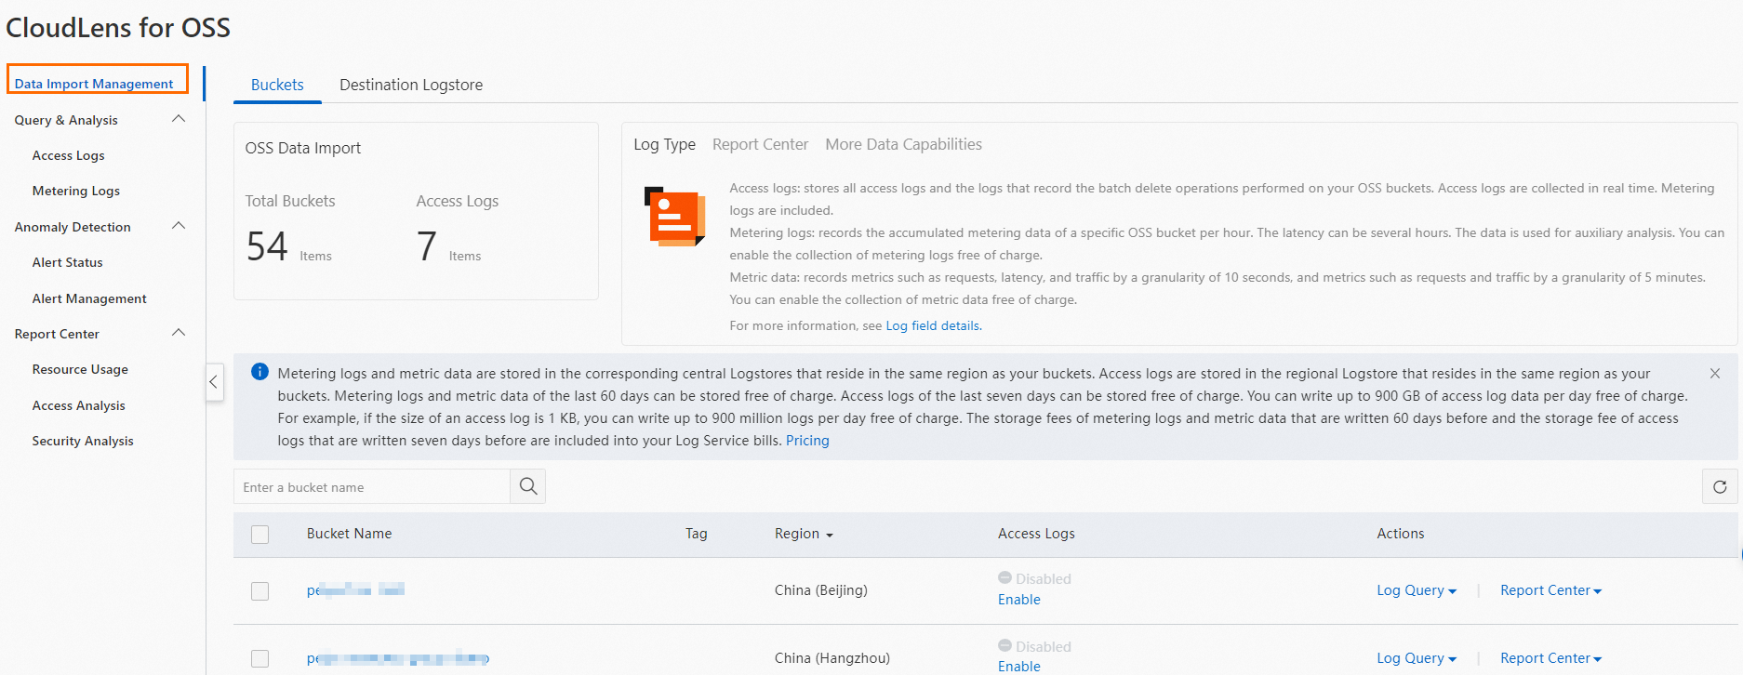
Task: Open Resource Usage in the sidebar
Action: [x=80, y=369]
